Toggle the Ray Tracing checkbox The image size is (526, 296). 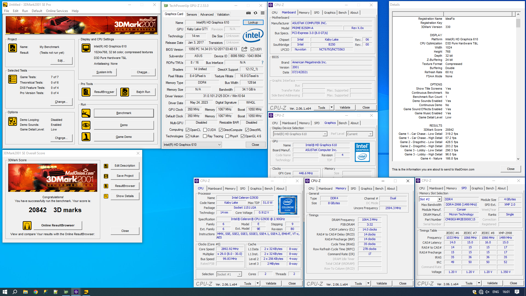205,136
